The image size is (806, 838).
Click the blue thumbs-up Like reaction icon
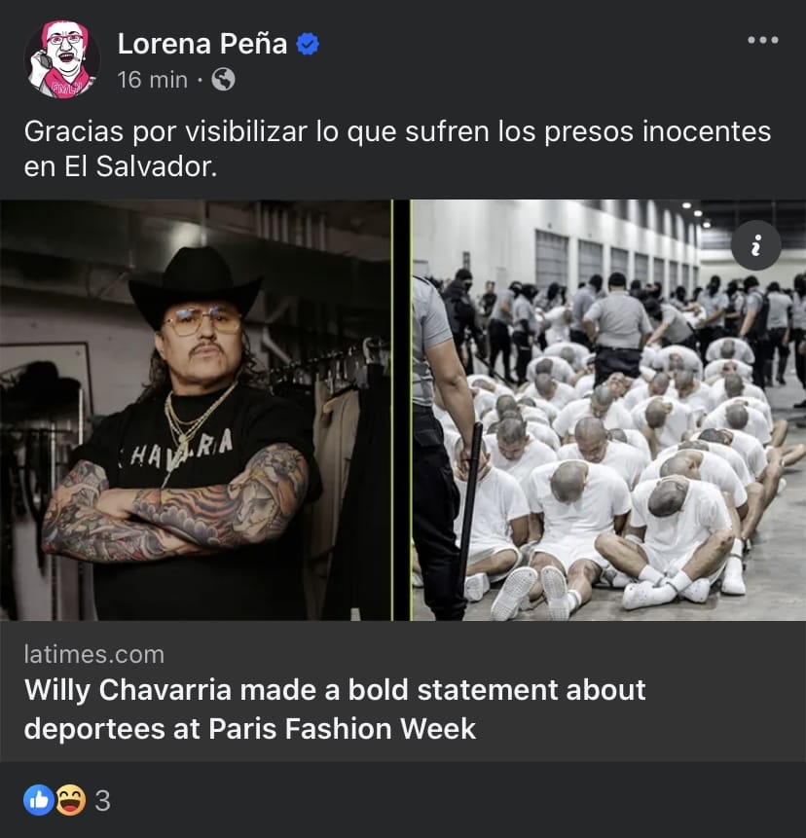(x=39, y=800)
